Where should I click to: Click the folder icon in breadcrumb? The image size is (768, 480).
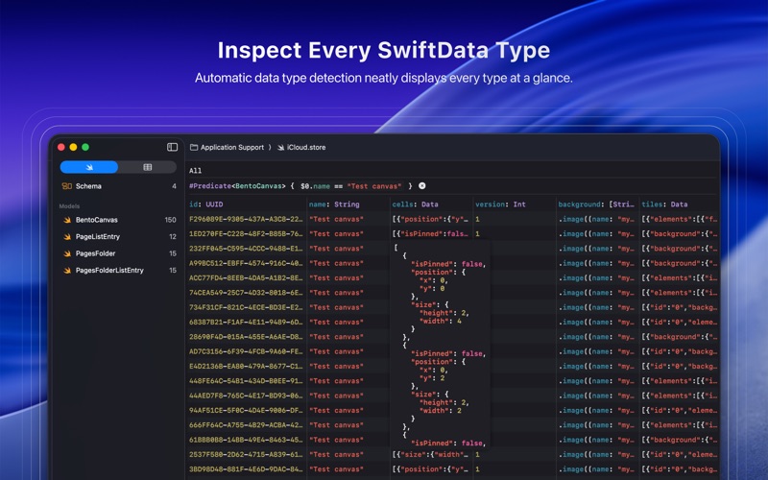194,147
